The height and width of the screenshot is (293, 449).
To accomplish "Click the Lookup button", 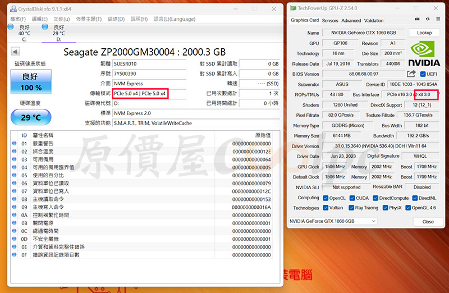I will click(424, 33).
